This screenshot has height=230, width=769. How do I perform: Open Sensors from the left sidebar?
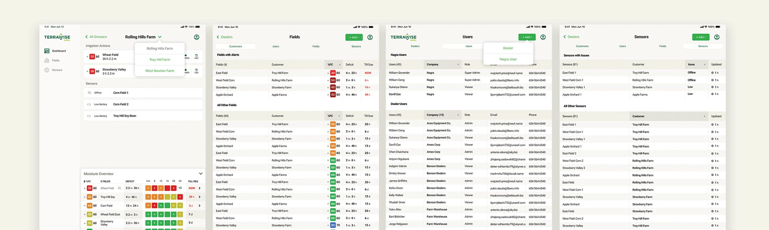pyautogui.click(x=53, y=70)
